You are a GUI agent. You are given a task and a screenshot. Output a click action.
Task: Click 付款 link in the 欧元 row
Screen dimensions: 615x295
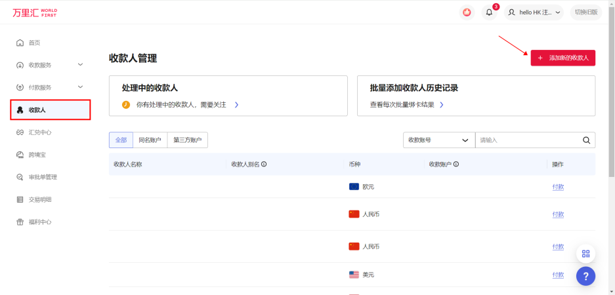tap(558, 187)
